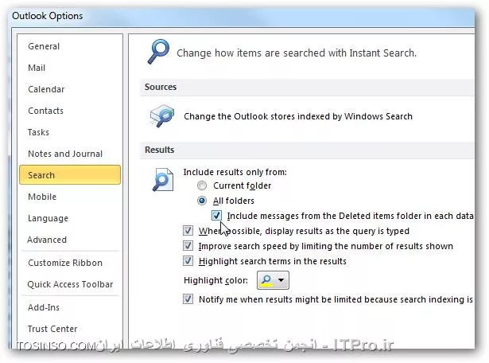489x363 pixels.
Task: Open the Highlight color dropdown arrow
Action: (x=281, y=280)
